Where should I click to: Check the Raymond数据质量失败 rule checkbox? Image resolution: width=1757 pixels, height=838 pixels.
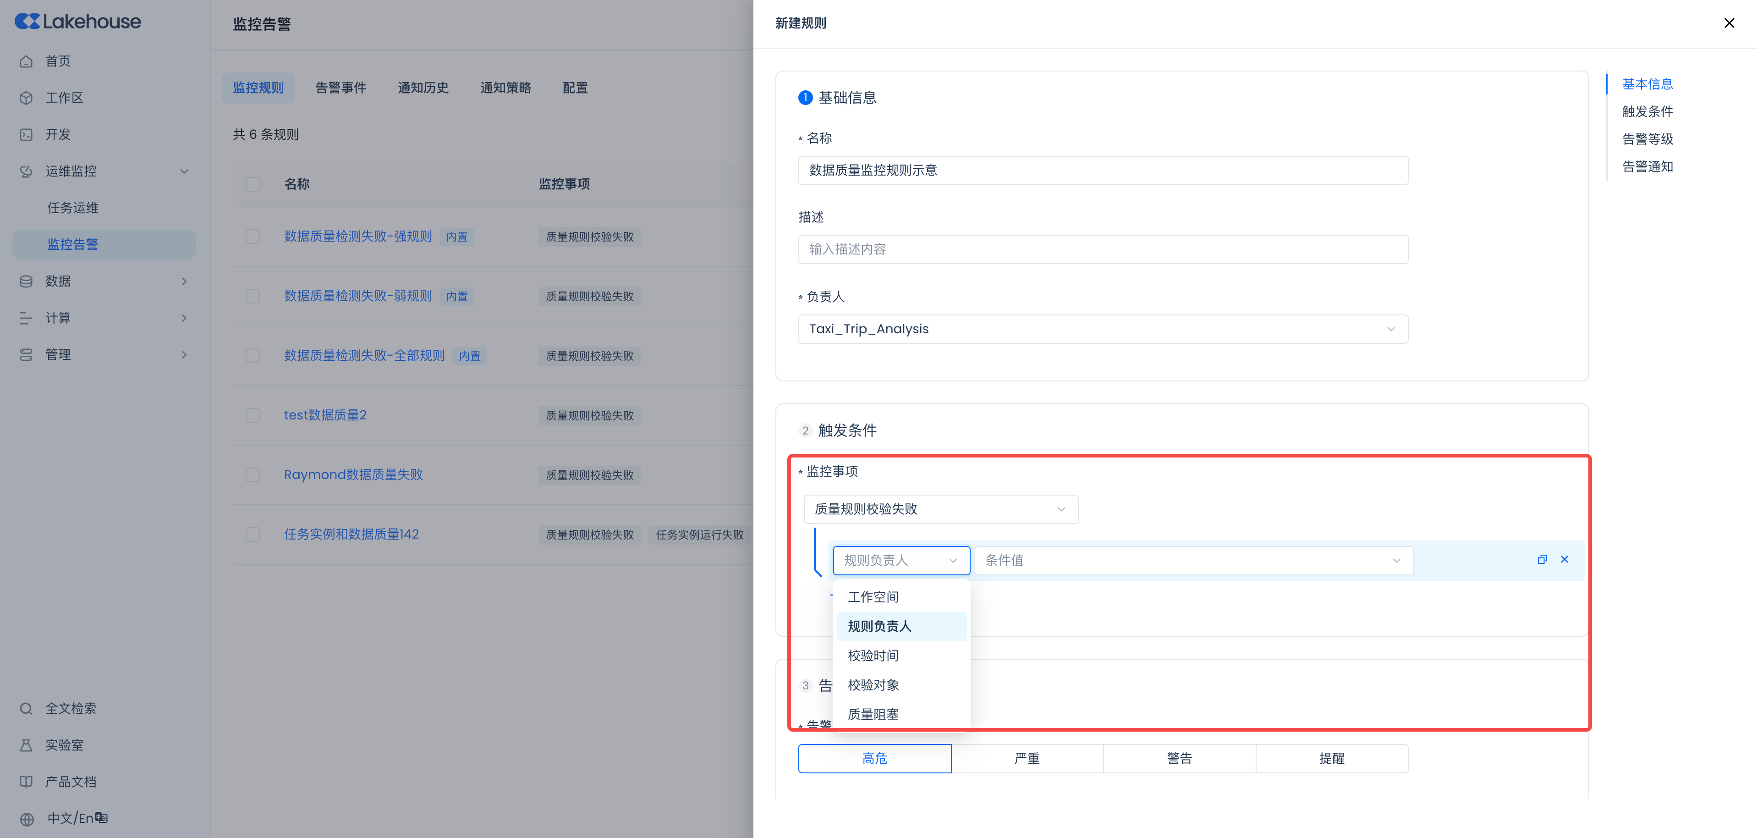pyautogui.click(x=253, y=475)
